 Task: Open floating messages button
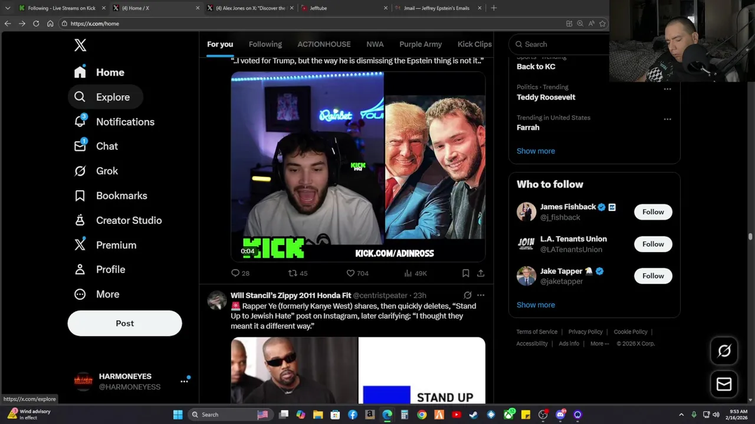724,385
